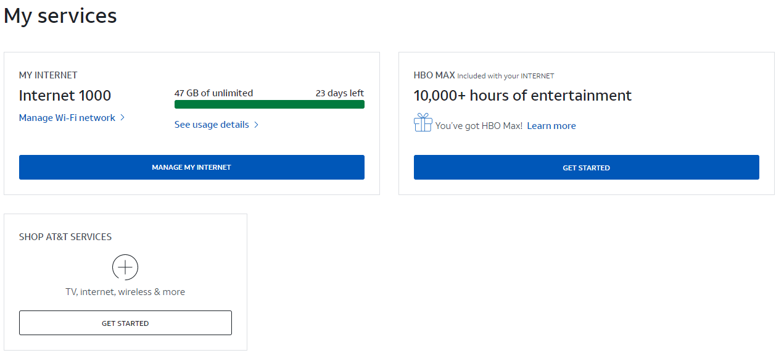
Task: Click the "47 GB of unlimited" usage text
Action: (x=213, y=93)
